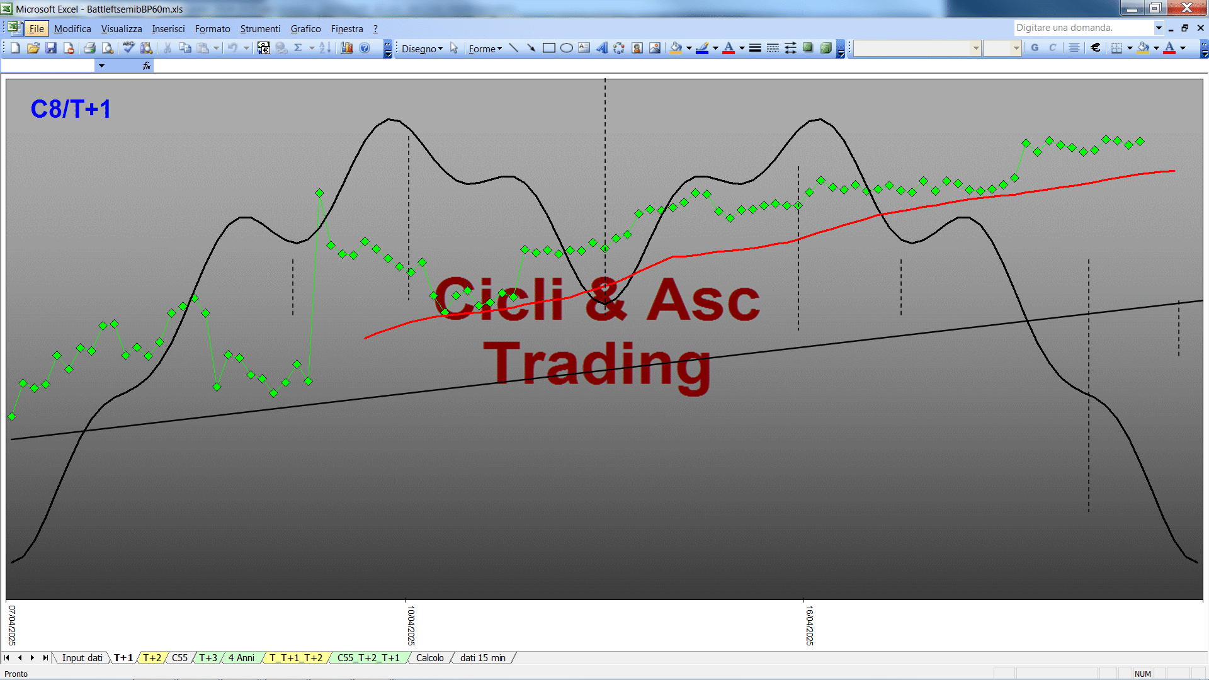Screen dimensions: 1209x680
Task: Apply Drawing toolbar yellow fill color swatch
Action: (x=676, y=48)
